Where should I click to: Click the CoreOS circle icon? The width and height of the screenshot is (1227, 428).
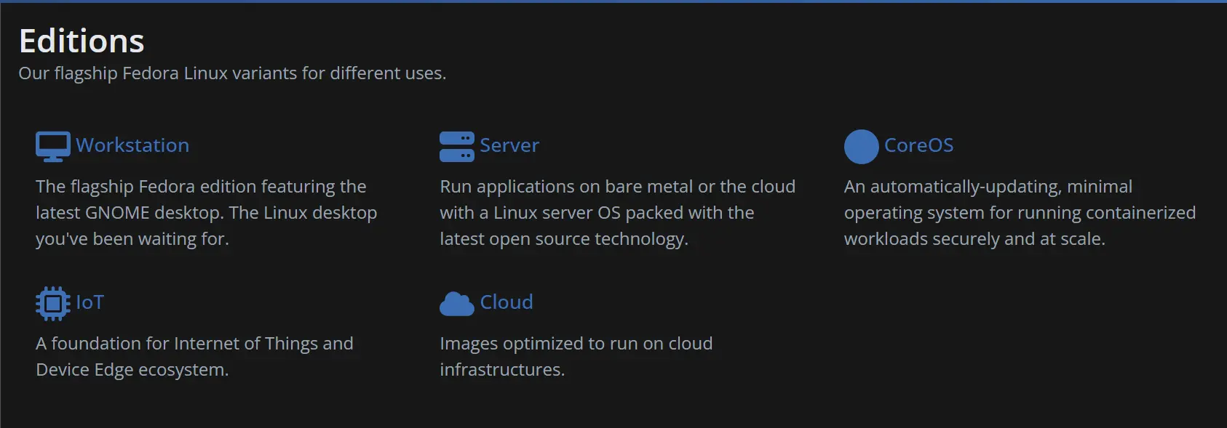pos(862,147)
